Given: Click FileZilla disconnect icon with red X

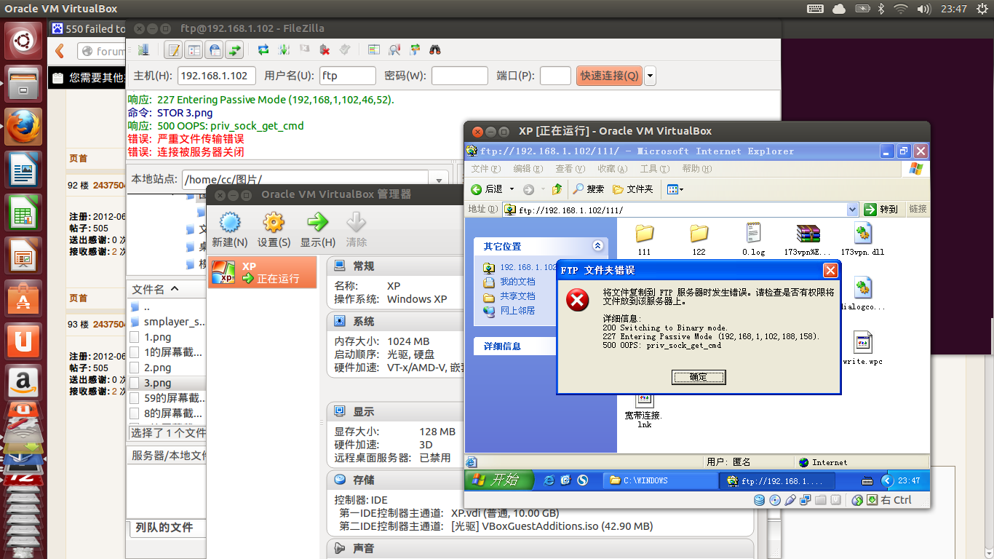Looking at the screenshot, I should click(325, 49).
